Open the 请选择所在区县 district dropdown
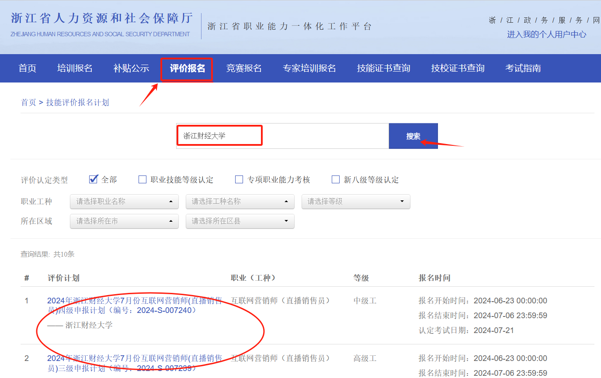 tap(240, 221)
